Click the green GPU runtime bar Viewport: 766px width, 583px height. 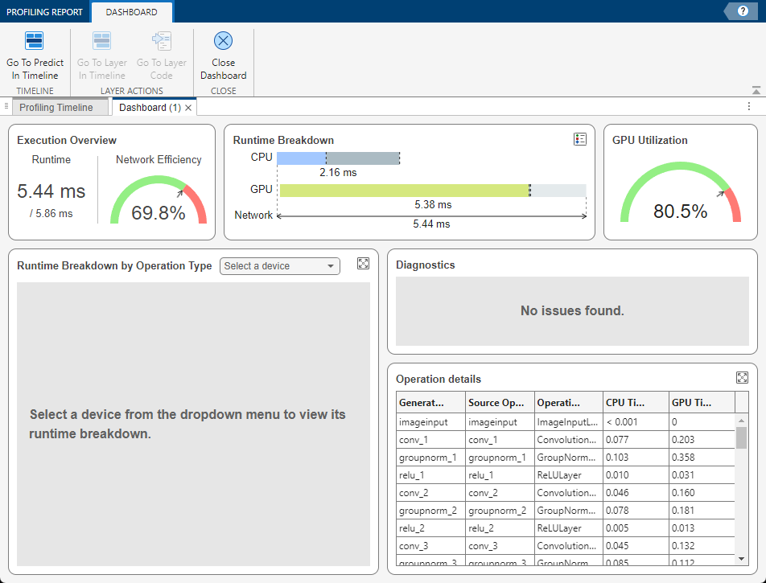pyautogui.click(x=404, y=191)
